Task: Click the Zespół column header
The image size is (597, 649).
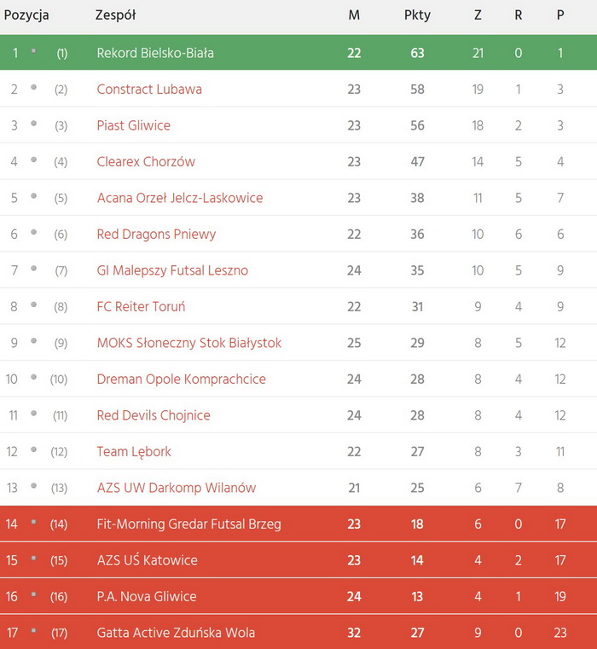Action: click(116, 15)
